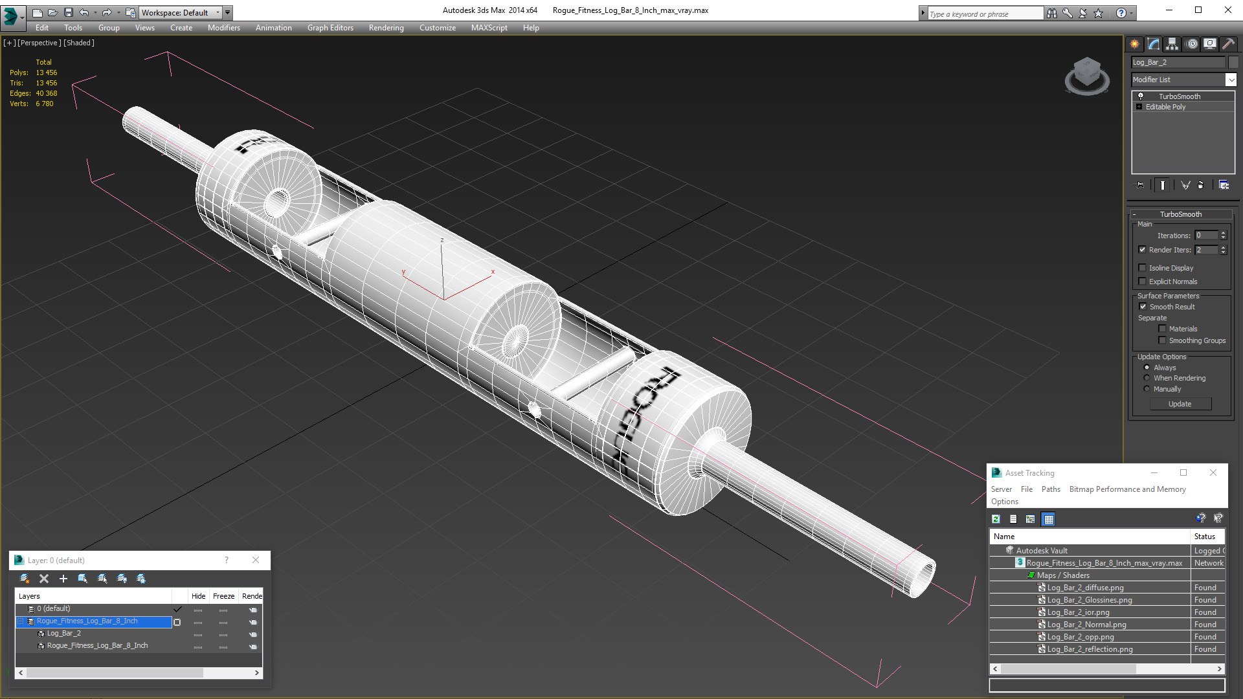Open the Paths menu in Asset Tracking
This screenshot has width=1243, height=699.
coord(1051,489)
